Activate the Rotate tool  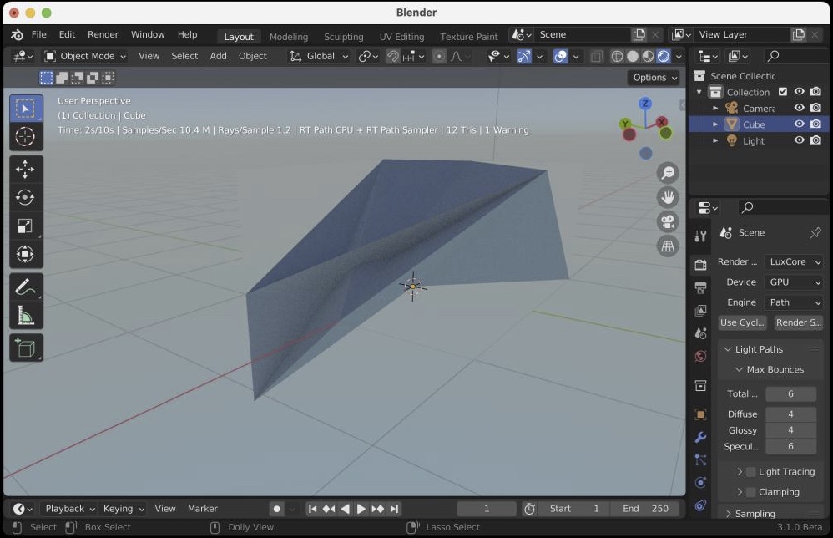[x=26, y=198]
